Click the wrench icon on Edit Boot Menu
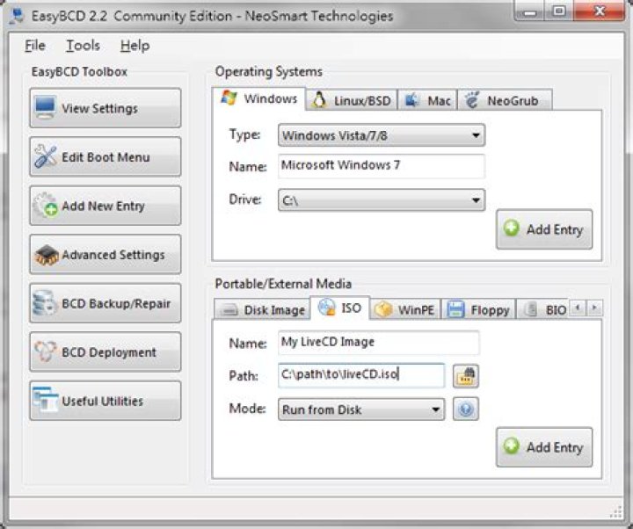The width and height of the screenshot is (633, 529). (x=45, y=156)
